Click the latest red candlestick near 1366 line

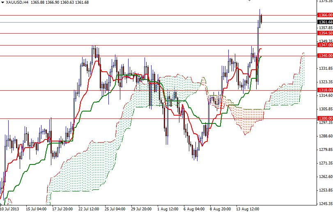point(261,19)
